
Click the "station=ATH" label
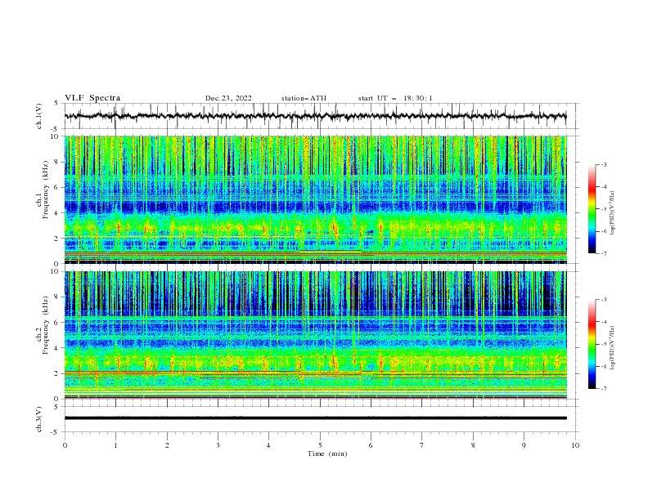coord(304,98)
